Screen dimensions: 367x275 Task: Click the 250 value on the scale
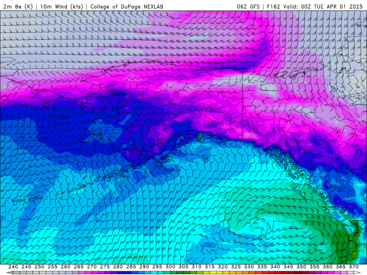point(39,267)
